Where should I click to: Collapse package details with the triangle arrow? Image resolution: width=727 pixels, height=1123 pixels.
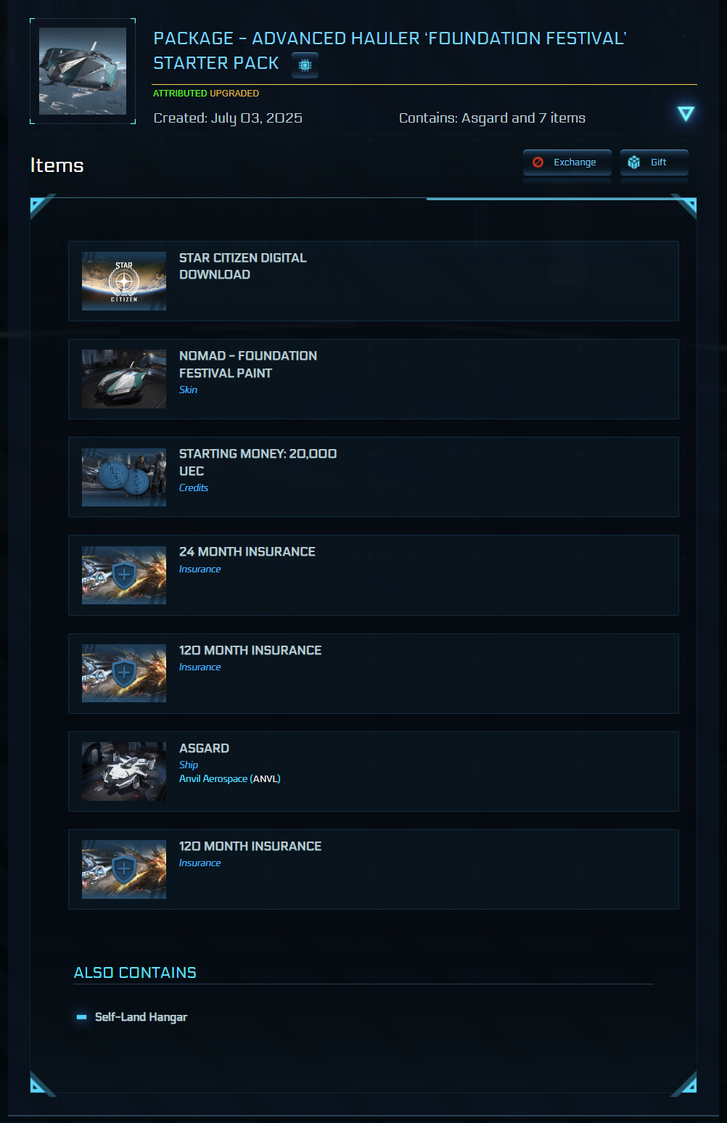[686, 114]
